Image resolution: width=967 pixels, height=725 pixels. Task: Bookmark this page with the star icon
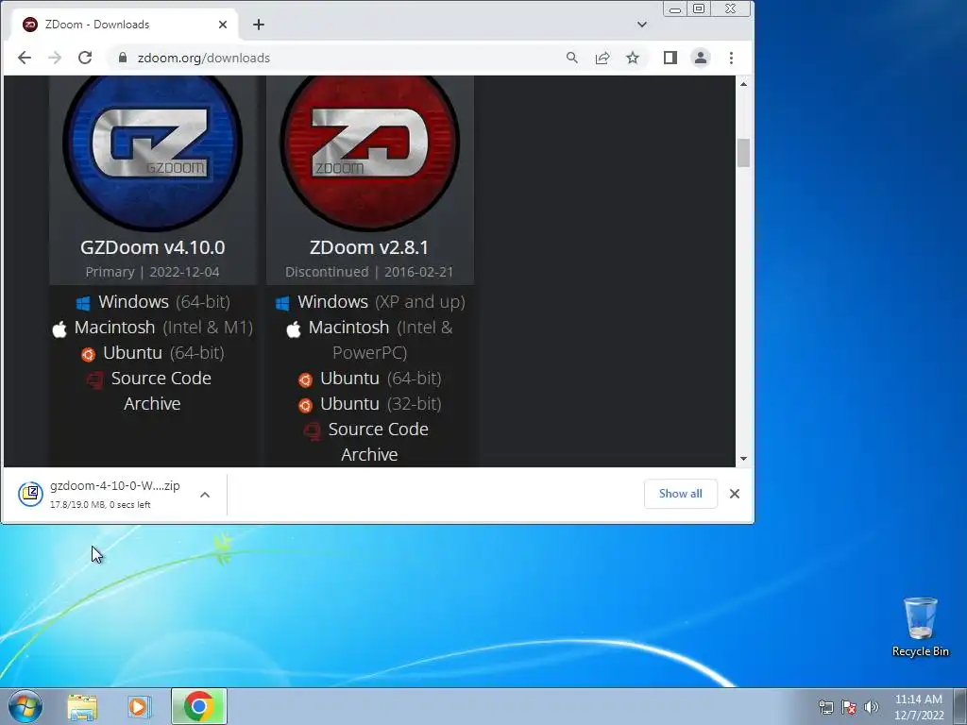(632, 58)
